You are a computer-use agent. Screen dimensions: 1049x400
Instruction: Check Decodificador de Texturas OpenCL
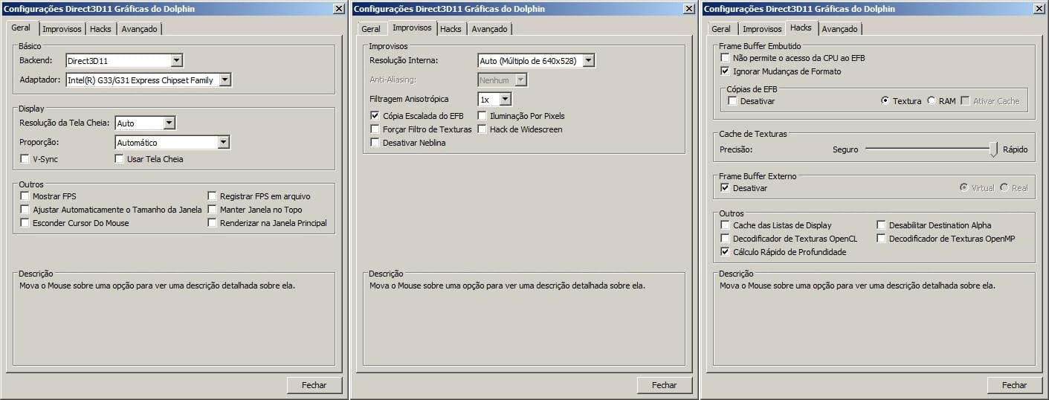click(726, 239)
